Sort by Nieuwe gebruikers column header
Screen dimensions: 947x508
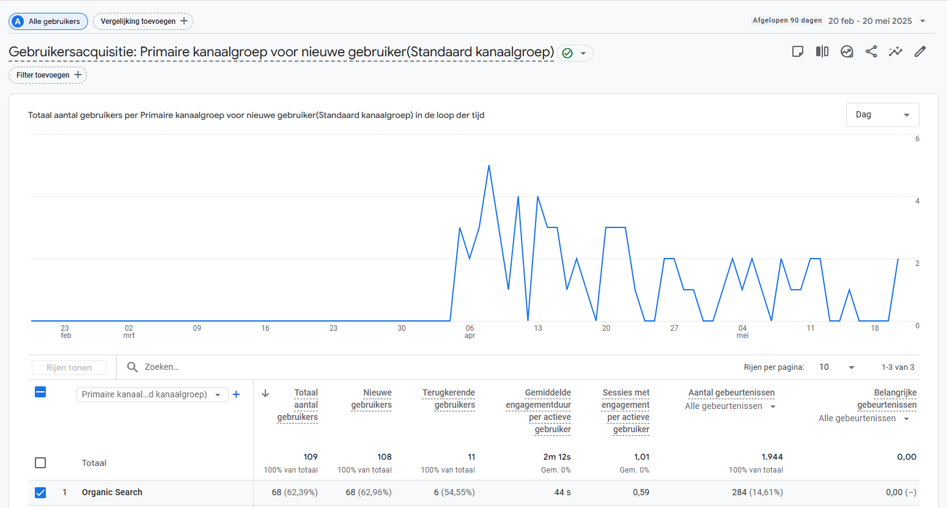(x=371, y=399)
